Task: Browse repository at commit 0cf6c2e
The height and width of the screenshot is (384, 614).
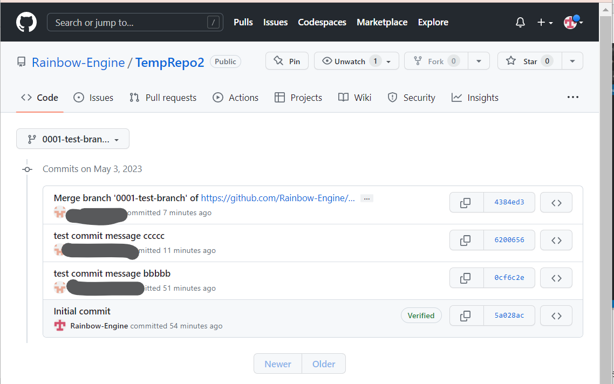Action: [x=556, y=278]
